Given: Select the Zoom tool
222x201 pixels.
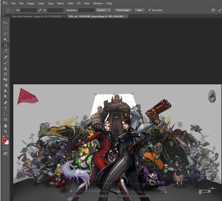Looking at the screenshot, I should 6,131.
